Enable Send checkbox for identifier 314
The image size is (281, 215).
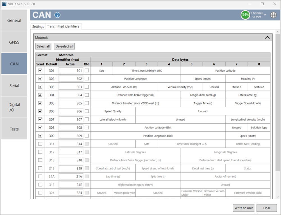40,144
